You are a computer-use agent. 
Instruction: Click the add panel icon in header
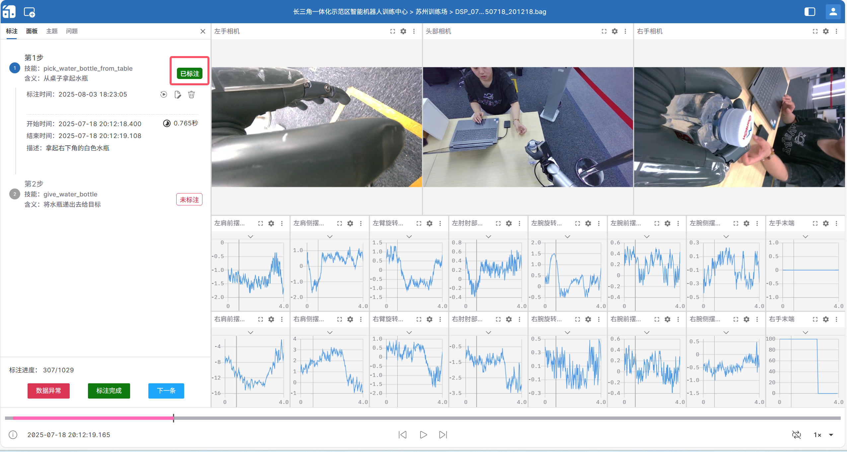click(30, 12)
